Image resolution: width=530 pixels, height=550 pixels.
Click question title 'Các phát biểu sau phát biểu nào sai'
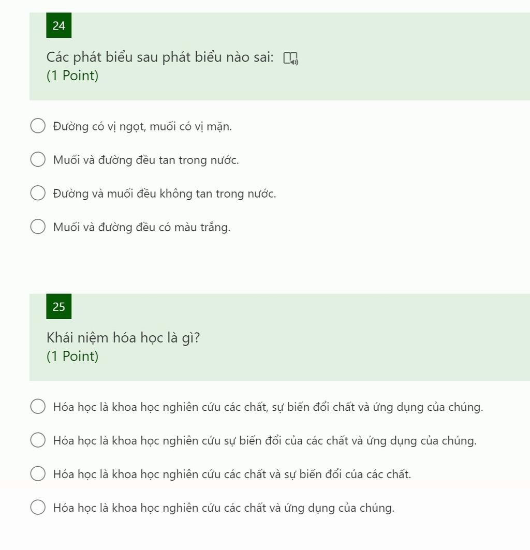pos(160,57)
